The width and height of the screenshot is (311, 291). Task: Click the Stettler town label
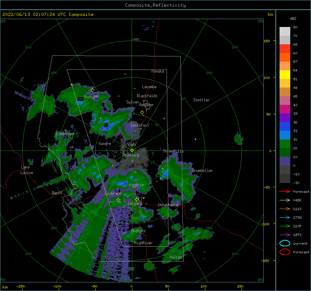coord(201,100)
